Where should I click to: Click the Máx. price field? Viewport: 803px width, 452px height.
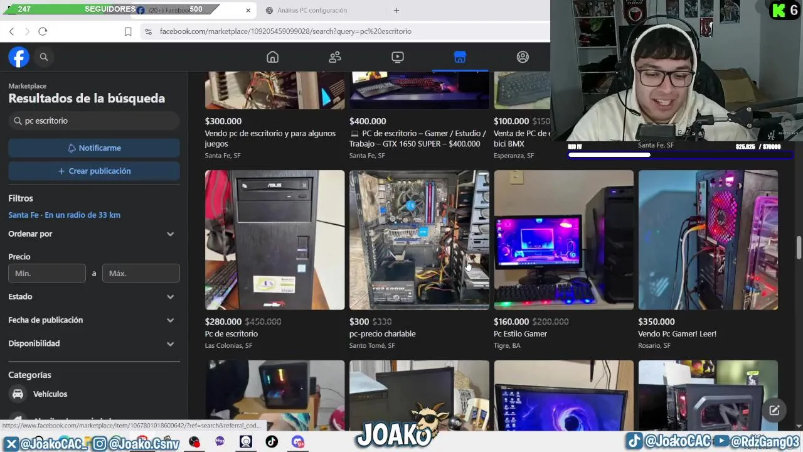click(141, 273)
